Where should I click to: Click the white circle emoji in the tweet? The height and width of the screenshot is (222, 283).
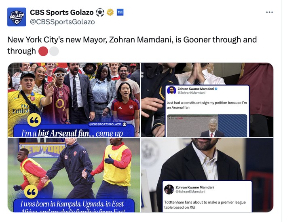point(54,51)
